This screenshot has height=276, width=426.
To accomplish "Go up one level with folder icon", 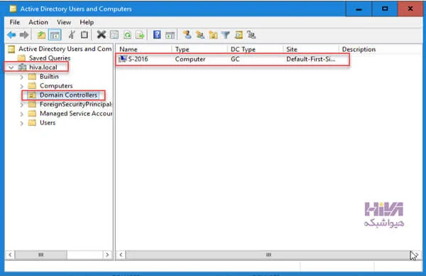I will tap(41, 35).
